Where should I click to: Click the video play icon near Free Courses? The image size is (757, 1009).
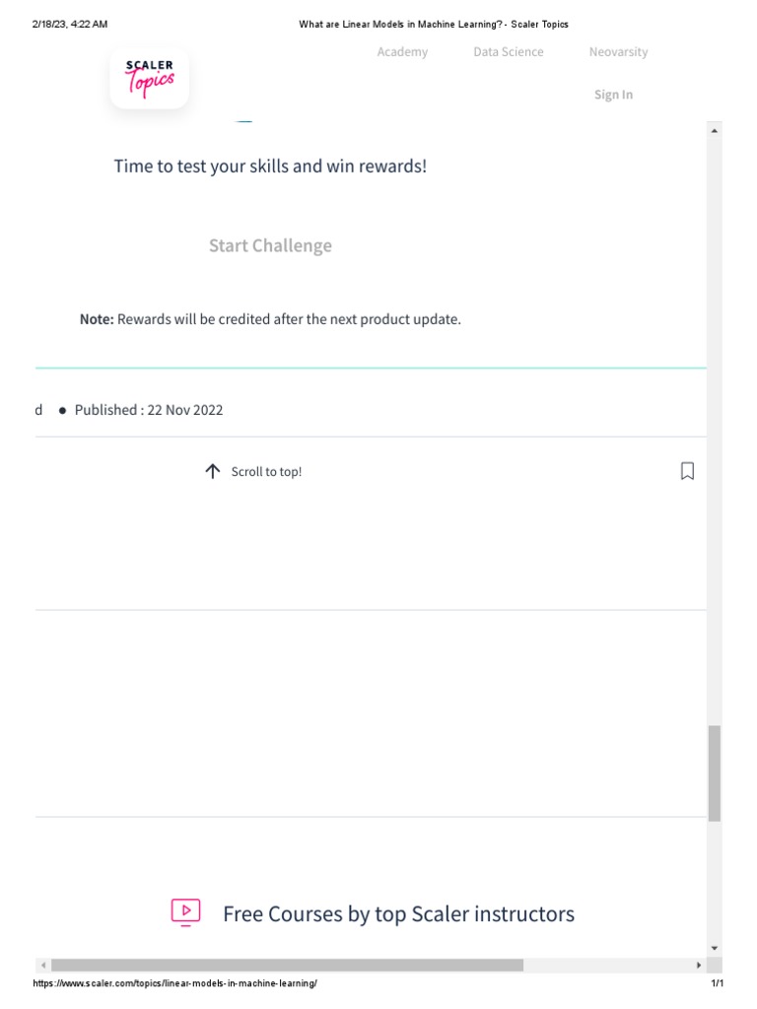coord(185,912)
